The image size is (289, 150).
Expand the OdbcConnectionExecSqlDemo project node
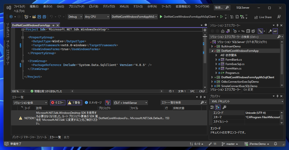[212, 82]
